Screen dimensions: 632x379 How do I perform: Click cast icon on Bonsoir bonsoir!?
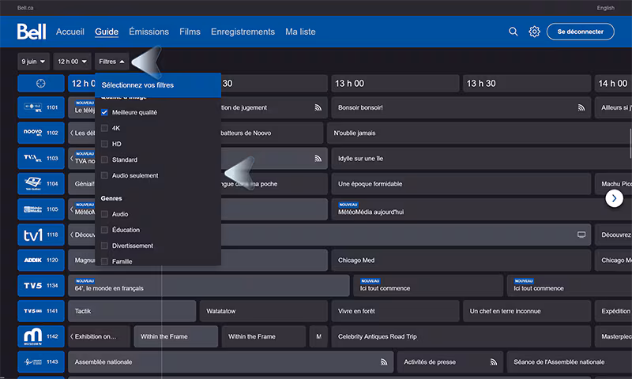[581, 107]
